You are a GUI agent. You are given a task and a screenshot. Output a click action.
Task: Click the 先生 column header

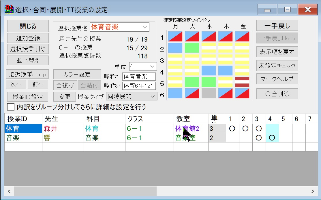[x=63, y=119]
